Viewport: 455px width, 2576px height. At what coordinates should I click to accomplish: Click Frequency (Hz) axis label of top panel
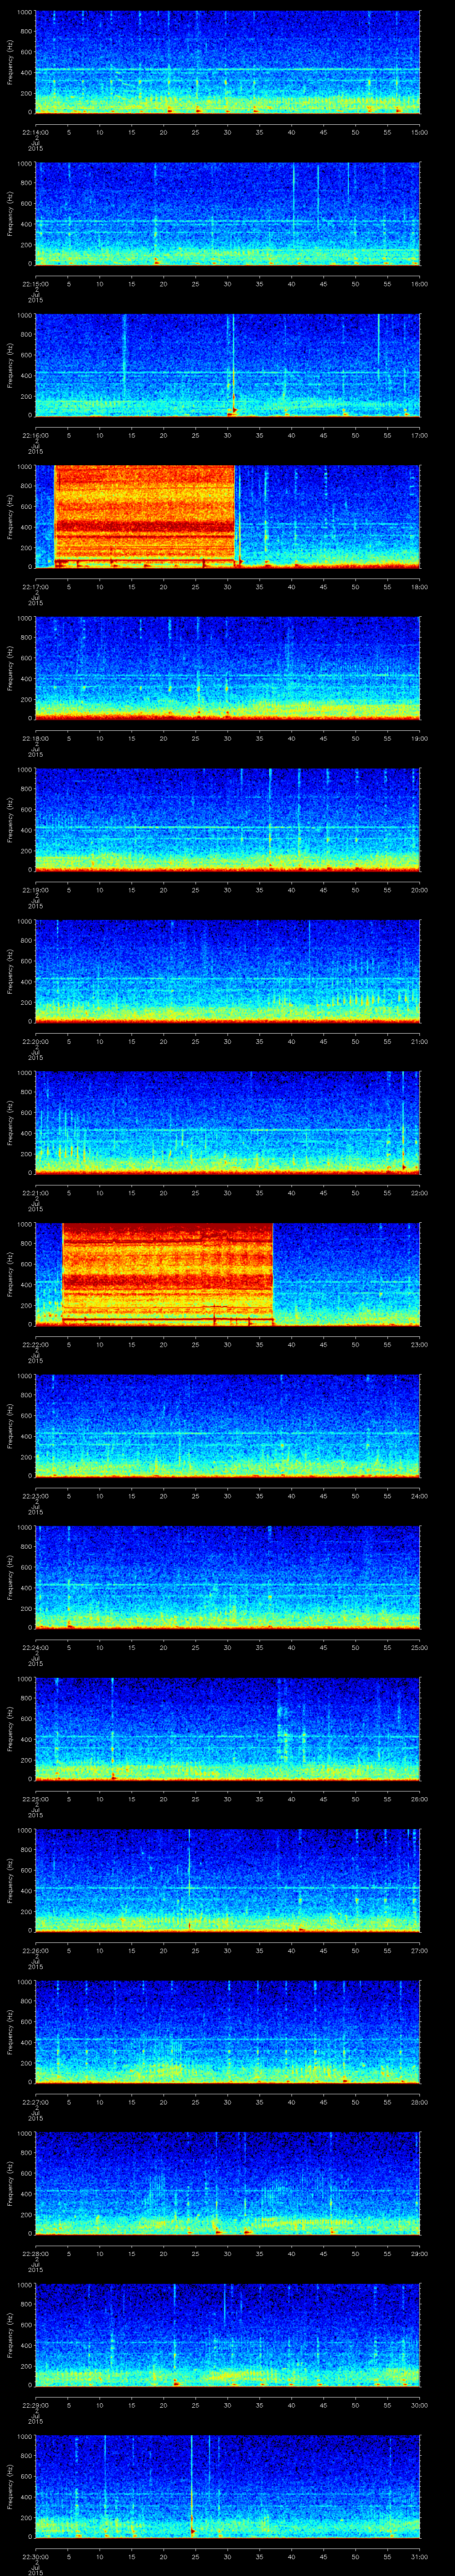10,62
